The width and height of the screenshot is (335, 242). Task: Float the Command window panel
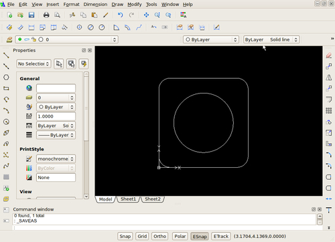[314, 209]
